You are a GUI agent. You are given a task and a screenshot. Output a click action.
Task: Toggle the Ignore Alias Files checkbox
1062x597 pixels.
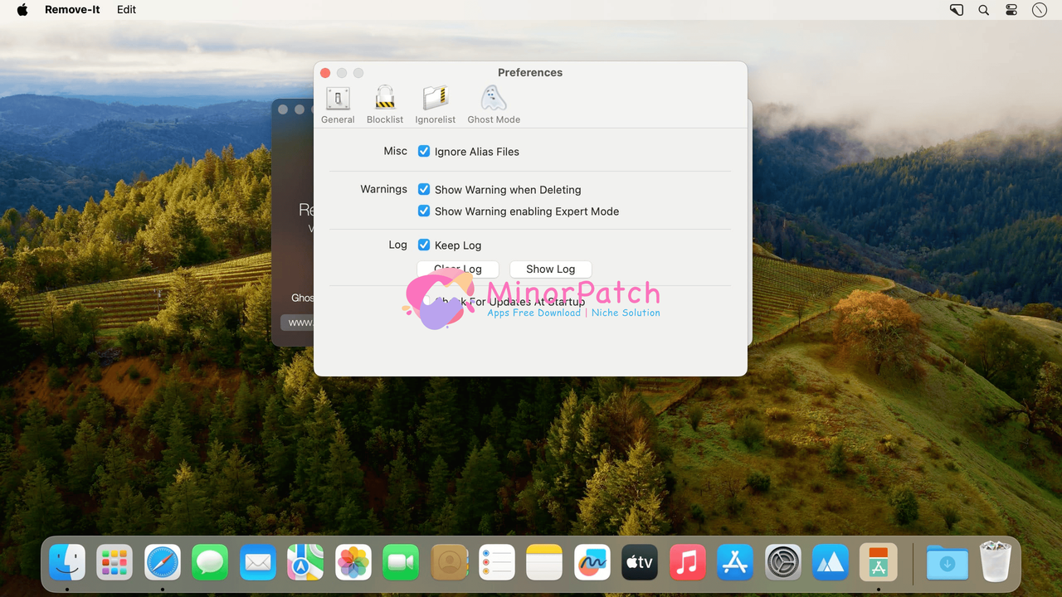tap(424, 151)
